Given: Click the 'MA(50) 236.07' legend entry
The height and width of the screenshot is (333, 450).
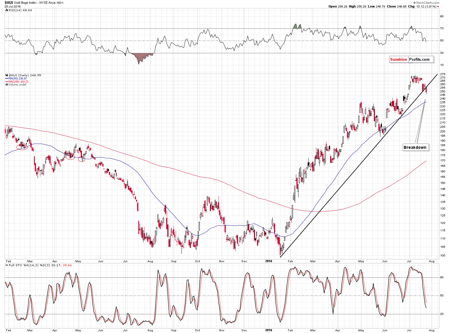Looking at the screenshot, I should click(18, 79).
